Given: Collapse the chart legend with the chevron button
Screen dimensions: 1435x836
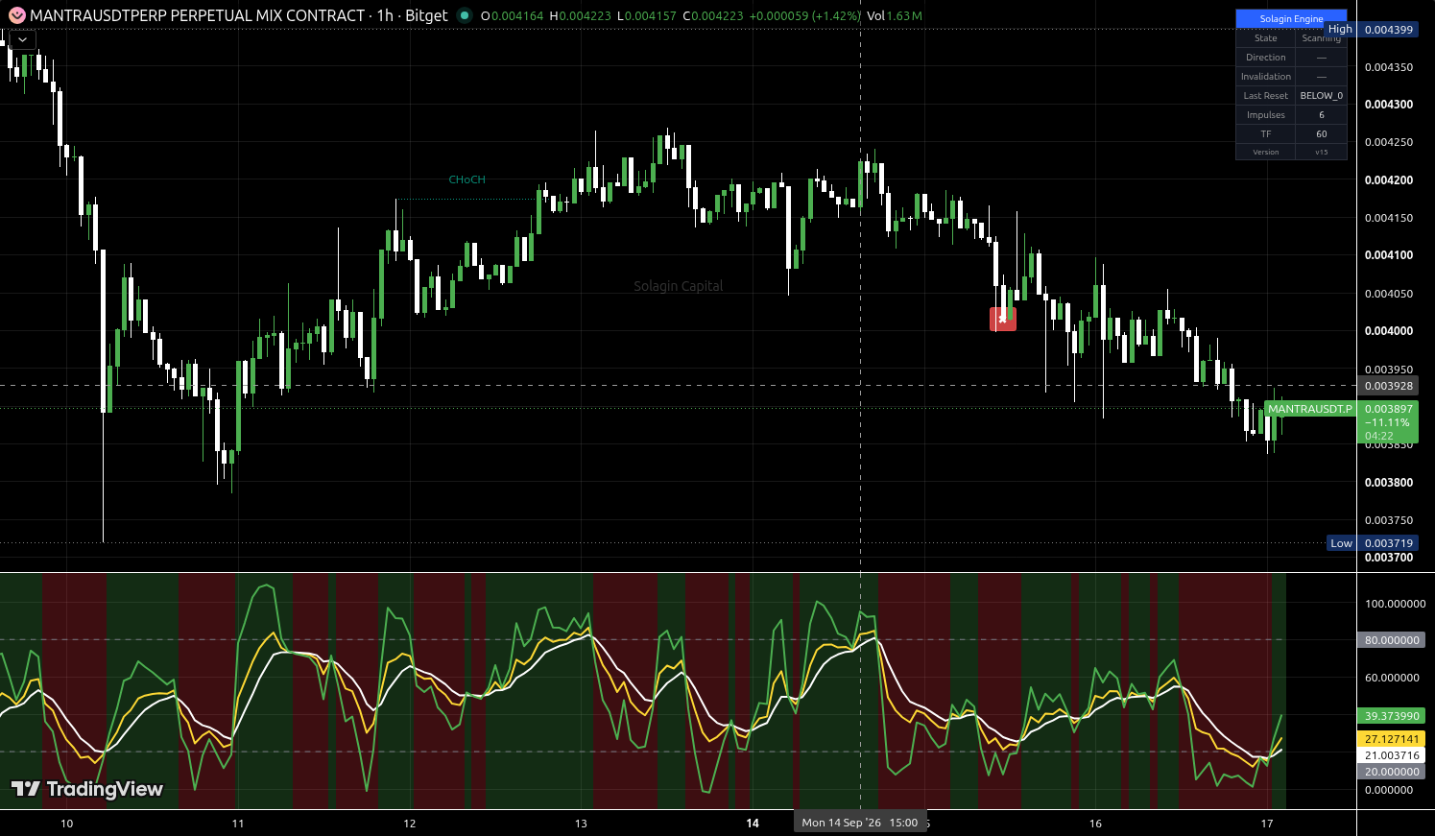Looking at the screenshot, I should point(22,40).
